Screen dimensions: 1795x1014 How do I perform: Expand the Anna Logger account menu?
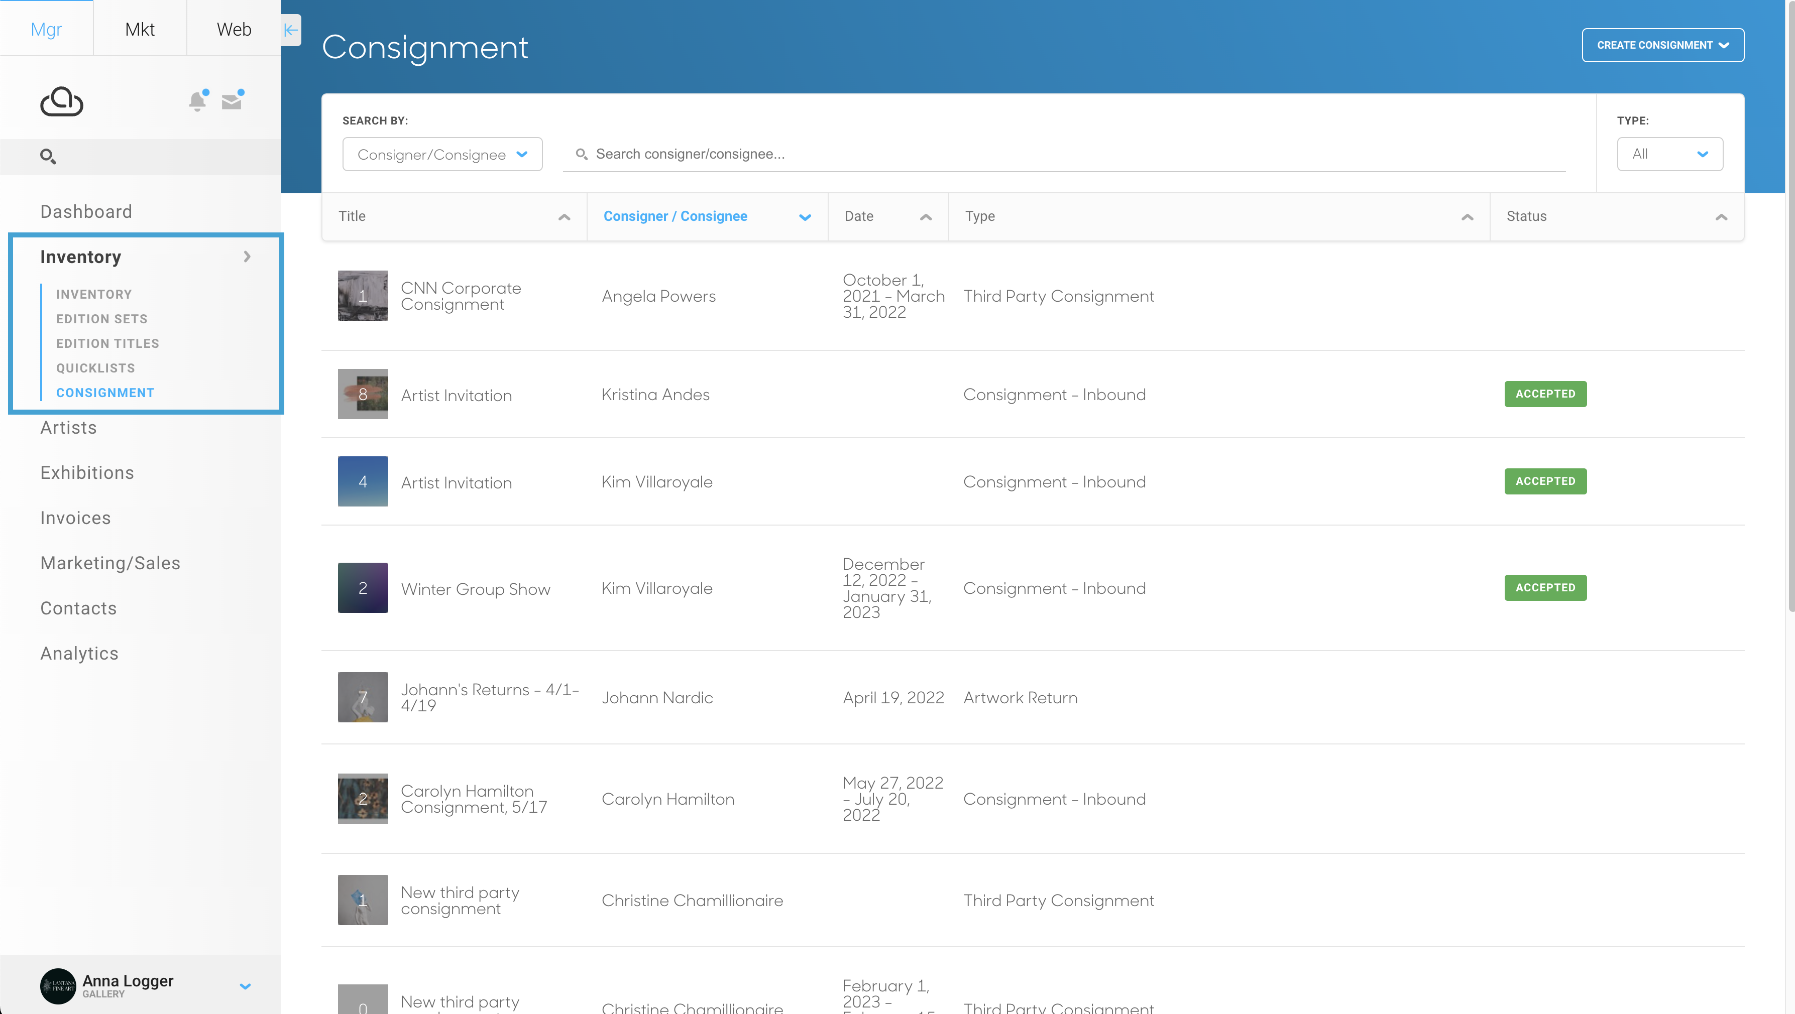tap(245, 986)
